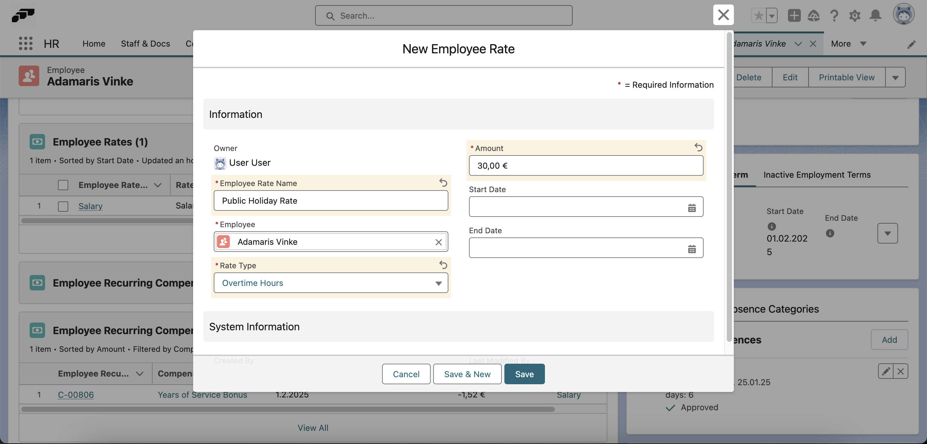Click inside the Search field

(443, 15)
